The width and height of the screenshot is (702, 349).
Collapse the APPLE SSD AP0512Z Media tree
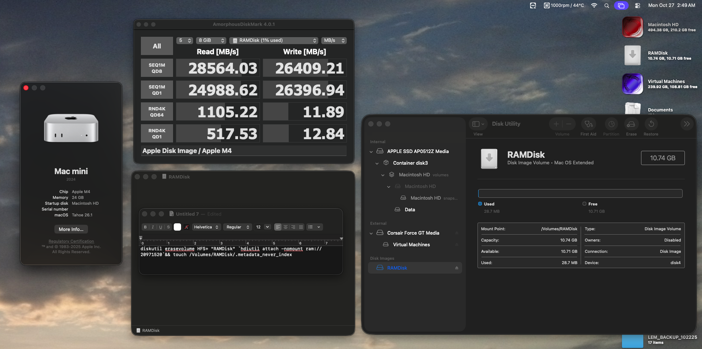point(371,152)
